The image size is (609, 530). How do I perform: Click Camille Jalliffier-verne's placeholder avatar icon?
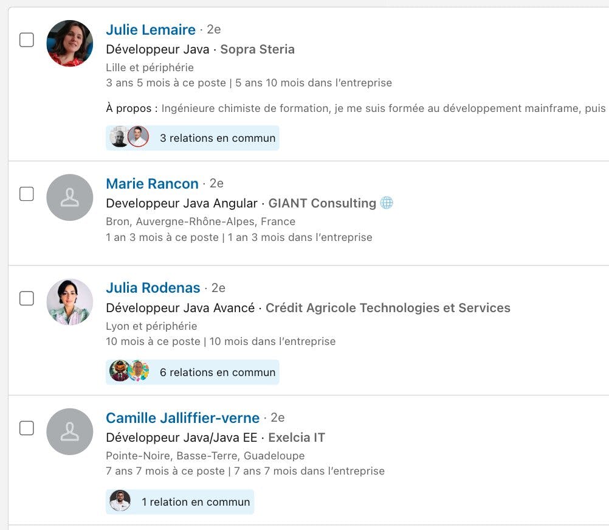(x=70, y=431)
